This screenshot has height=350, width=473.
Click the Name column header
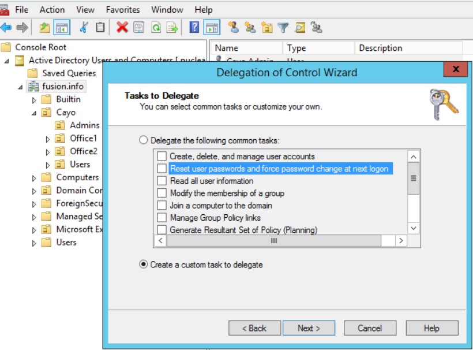[246, 48]
